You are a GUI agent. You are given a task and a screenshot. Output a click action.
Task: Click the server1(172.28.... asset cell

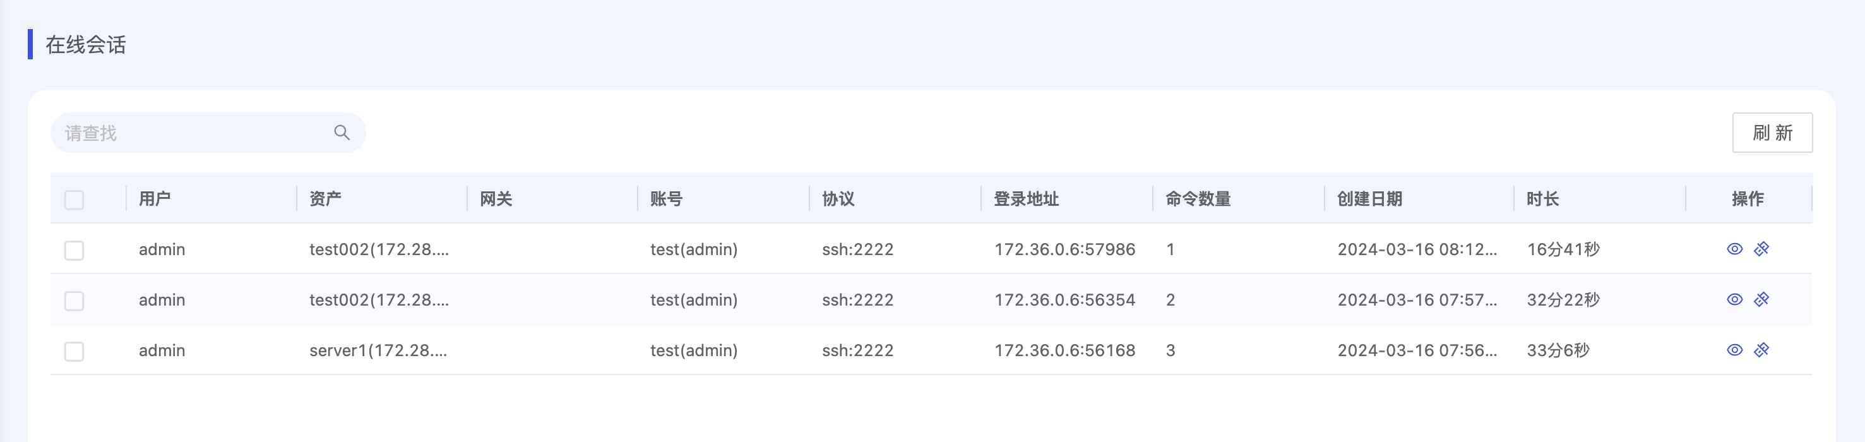(378, 350)
